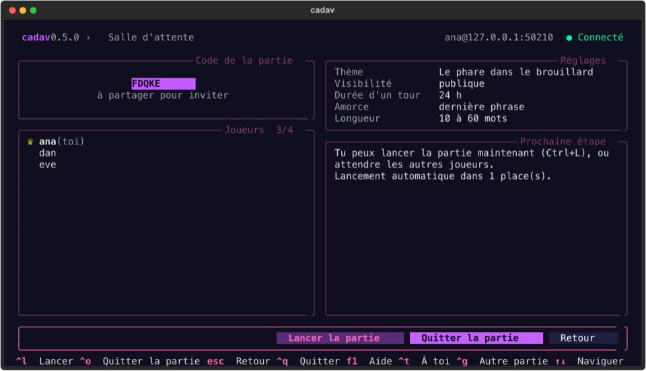This screenshot has height=371, width=646.
Task: Click the Code de la partie panel title
Action: click(244, 60)
